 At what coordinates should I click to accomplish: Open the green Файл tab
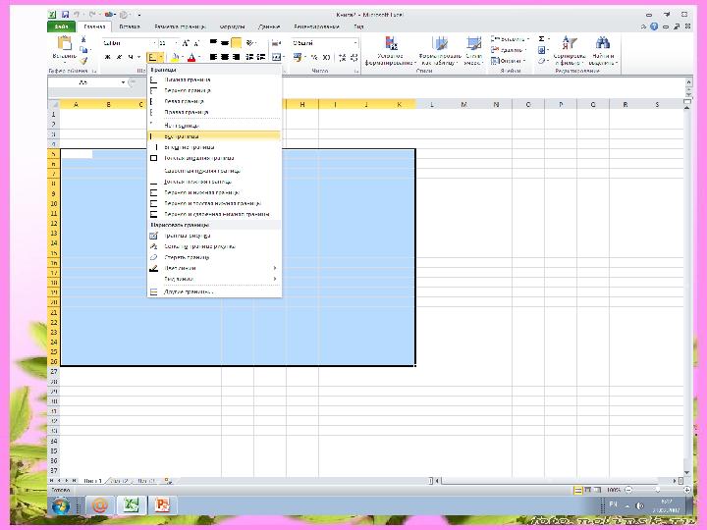pyautogui.click(x=62, y=26)
